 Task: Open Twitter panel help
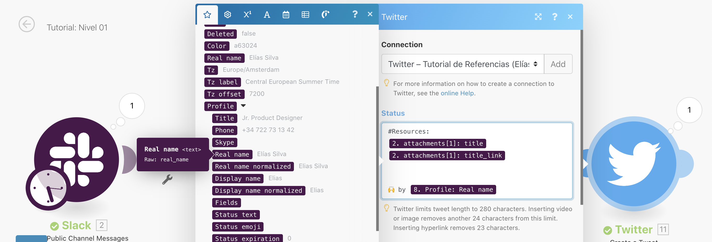pyautogui.click(x=555, y=17)
